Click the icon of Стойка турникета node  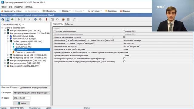tap(11, 41)
